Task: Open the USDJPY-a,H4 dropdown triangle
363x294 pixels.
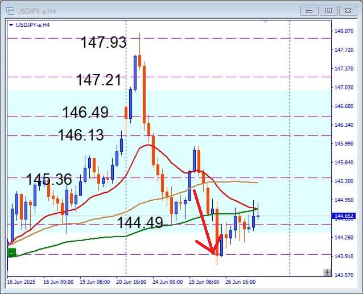Action: pyautogui.click(x=11, y=25)
